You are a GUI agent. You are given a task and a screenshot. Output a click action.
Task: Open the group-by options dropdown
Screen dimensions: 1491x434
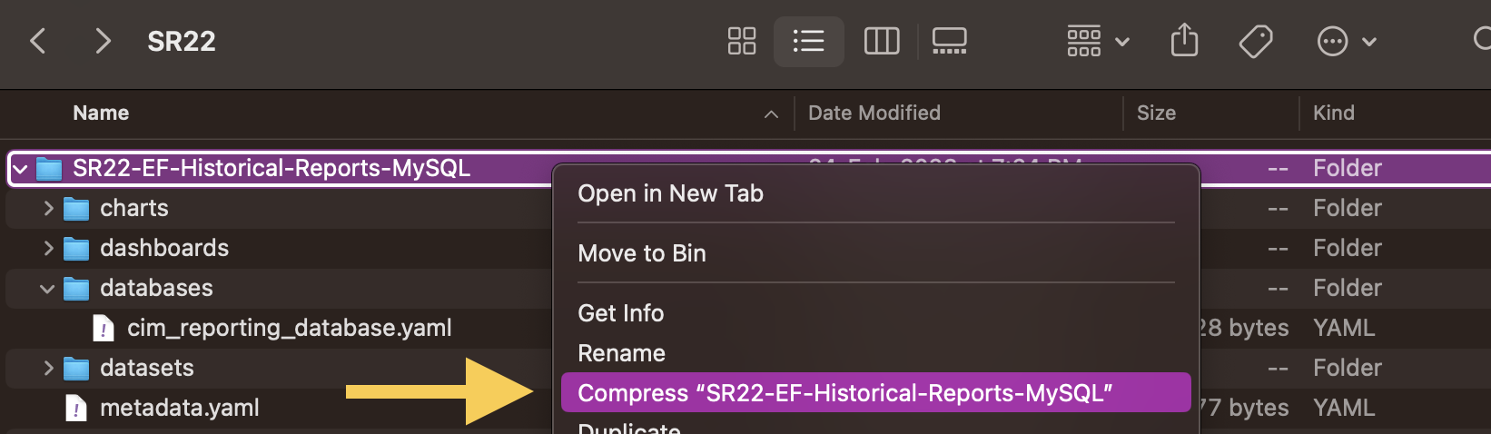click(x=1097, y=41)
